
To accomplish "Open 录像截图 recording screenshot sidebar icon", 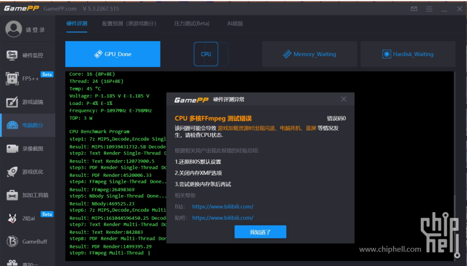I will click(x=12, y=148).
